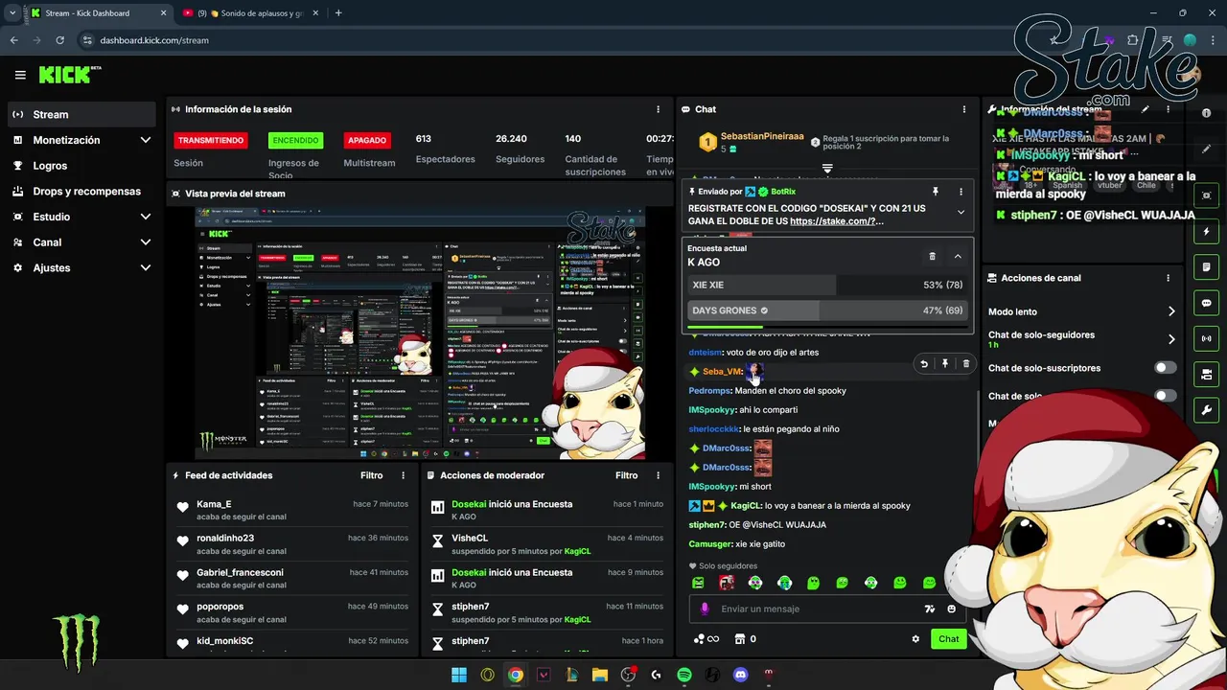1227x690 pixels.
Task: Vote for the DAYS GRONES poll option
Action: [827, 310]
